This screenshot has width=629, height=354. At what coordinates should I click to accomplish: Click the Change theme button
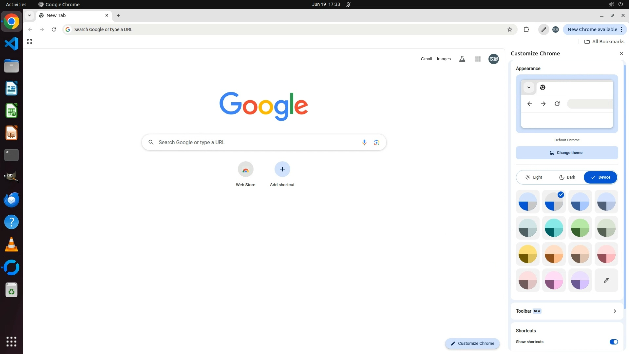point(567,153)
